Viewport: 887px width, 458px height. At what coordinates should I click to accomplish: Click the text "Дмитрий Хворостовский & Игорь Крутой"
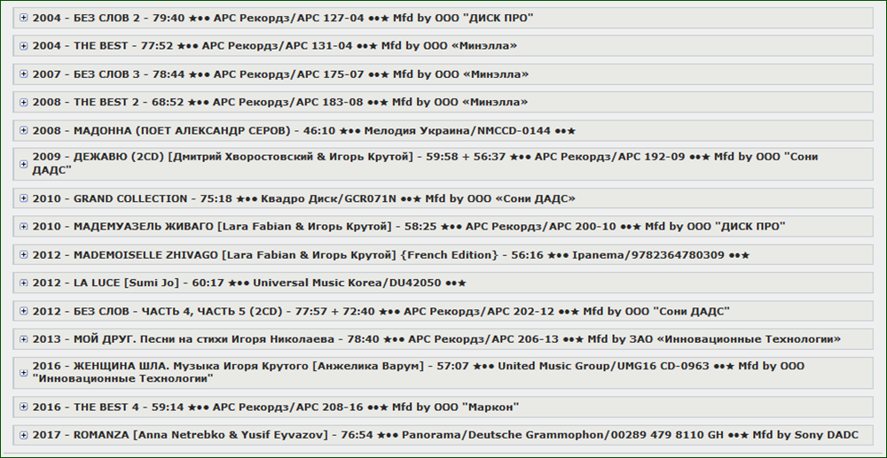291,157
